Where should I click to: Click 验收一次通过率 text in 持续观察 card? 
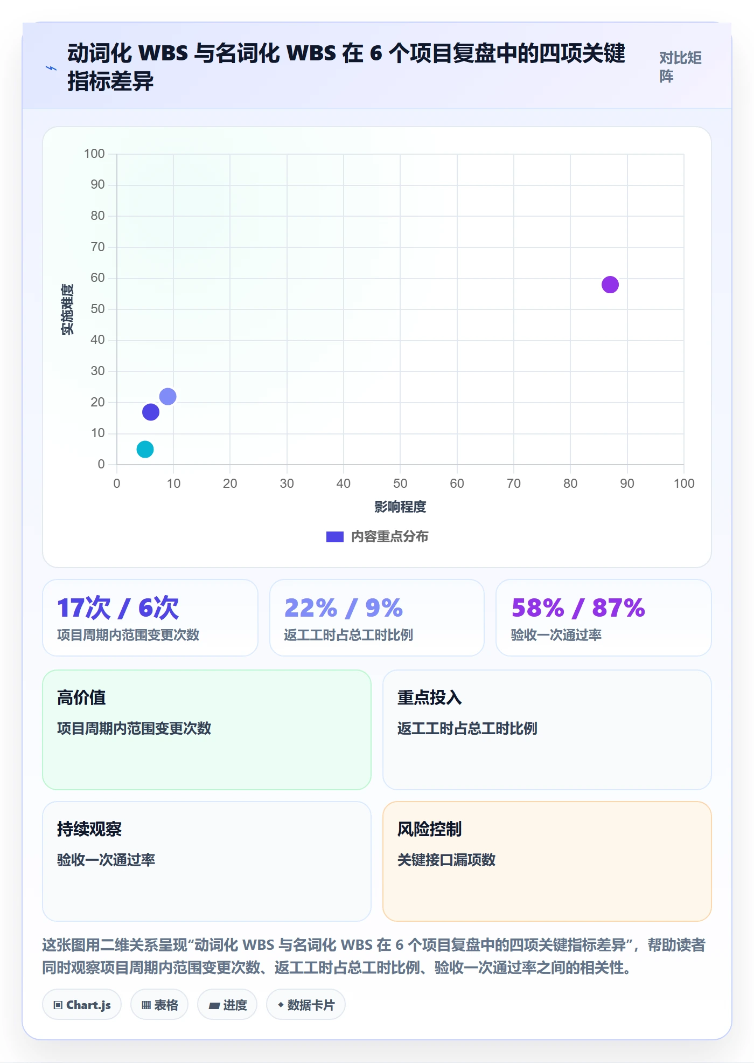pyautogui.click(x=106, y=860)
